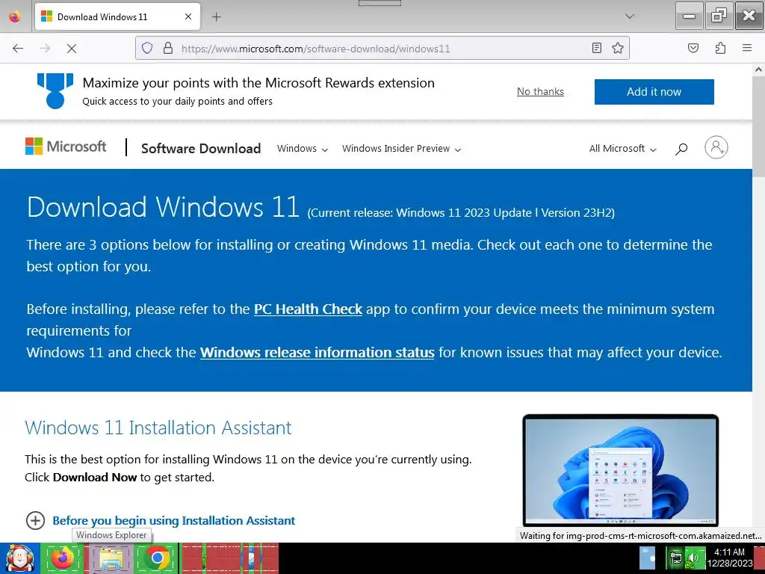Viewport: 765px width, 574px height.
Task: Switch to Firefox in the taskbar
Action: (x=62, y=558)
